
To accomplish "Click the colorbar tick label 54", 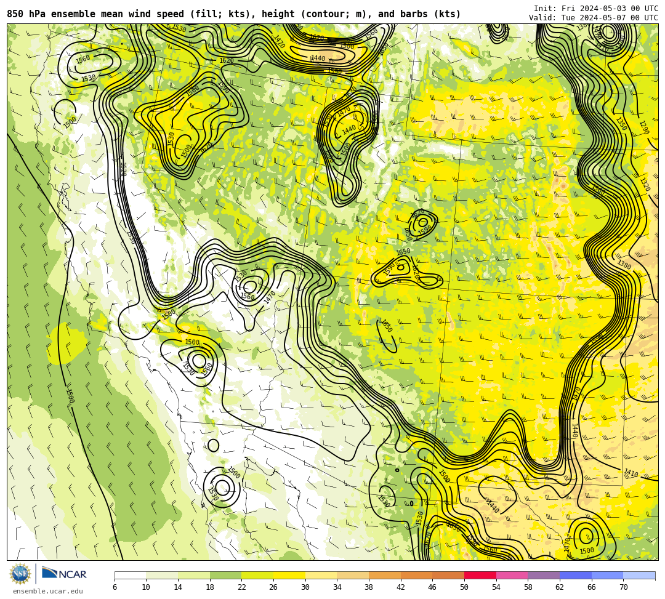I will [x=496, y=587].
